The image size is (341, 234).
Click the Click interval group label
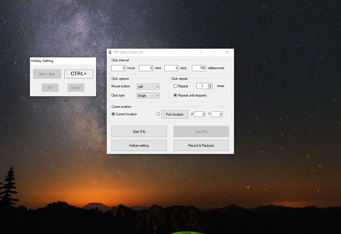point(120,60)
